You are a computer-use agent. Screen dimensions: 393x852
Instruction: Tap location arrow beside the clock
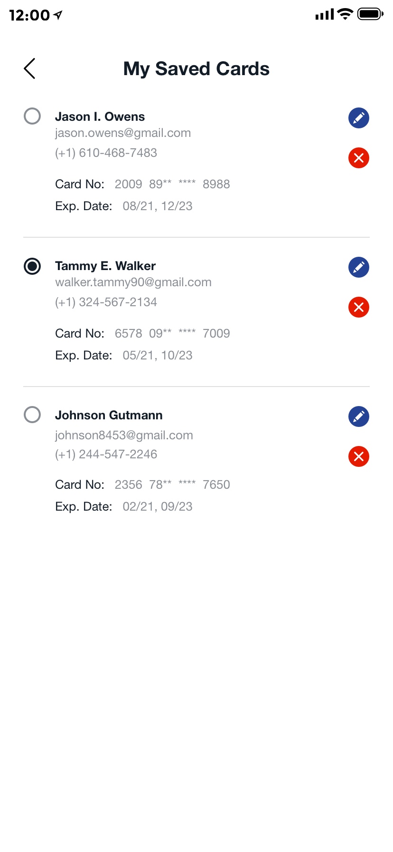[x=58, y=15]
